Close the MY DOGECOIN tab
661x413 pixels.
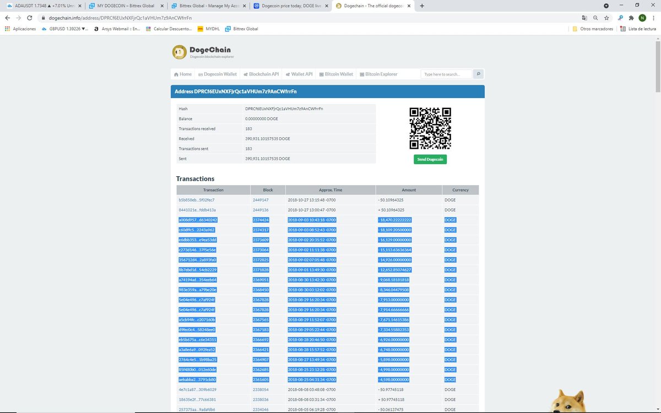161,6
